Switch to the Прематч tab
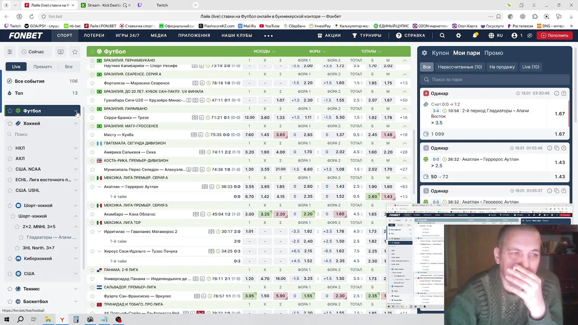 coord(42,66)
